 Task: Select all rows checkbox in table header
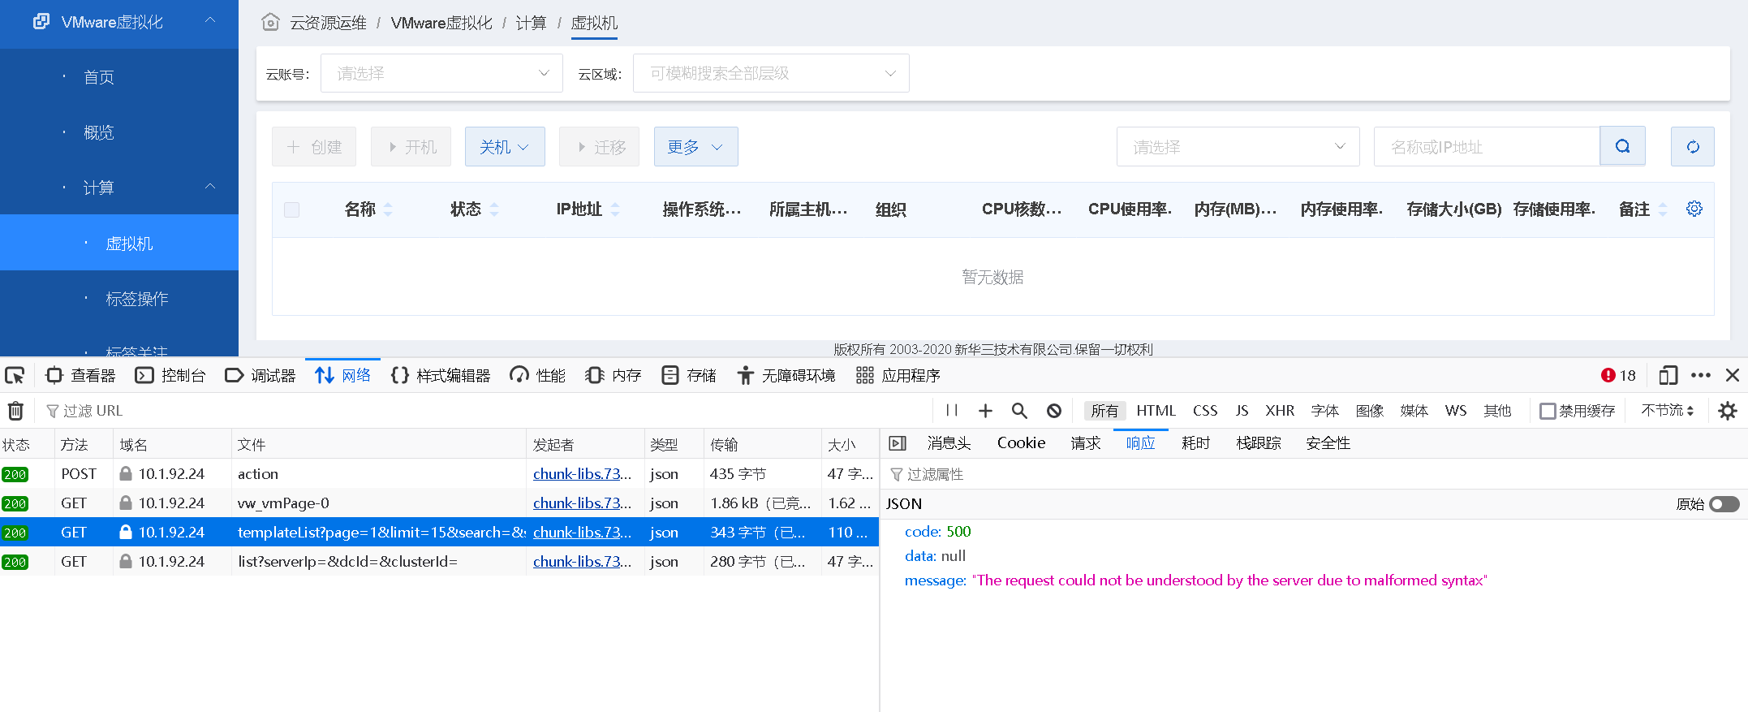pos(292,209)
